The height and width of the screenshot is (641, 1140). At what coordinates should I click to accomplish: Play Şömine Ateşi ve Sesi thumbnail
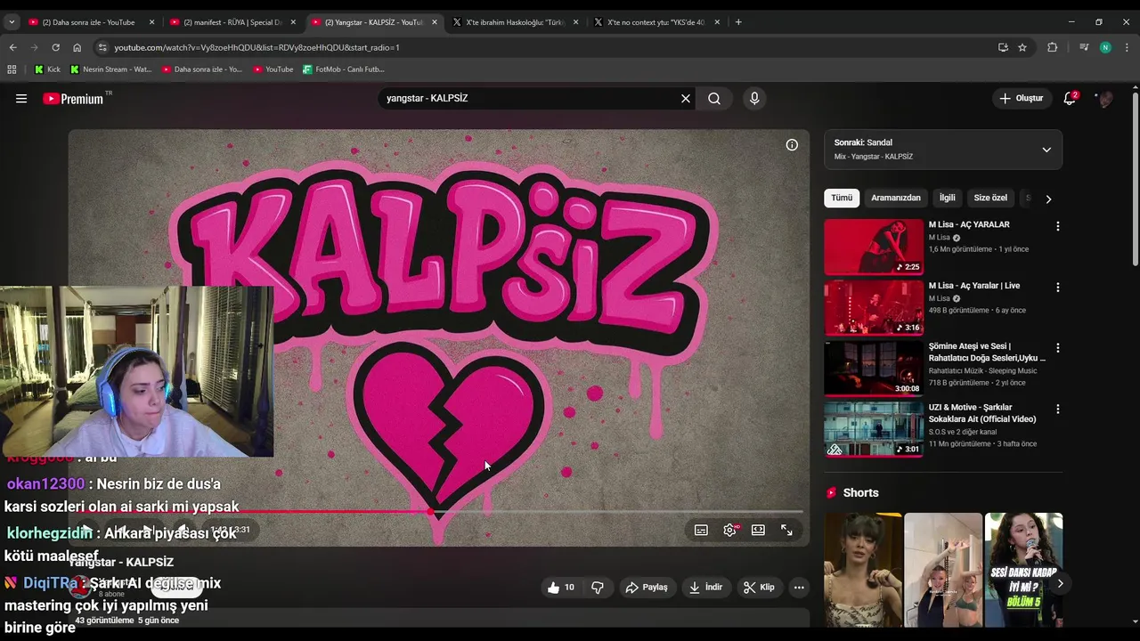874,369
